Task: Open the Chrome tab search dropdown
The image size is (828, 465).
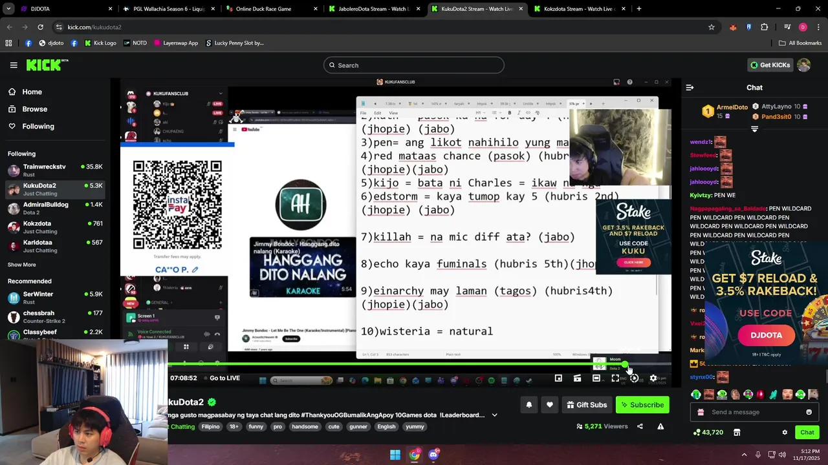Action: tap(8, 9)
